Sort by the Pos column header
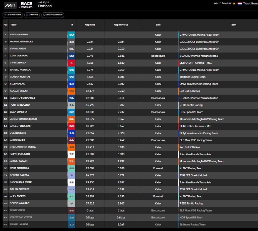This screenshot has width=258, height=231. point(5,25)
